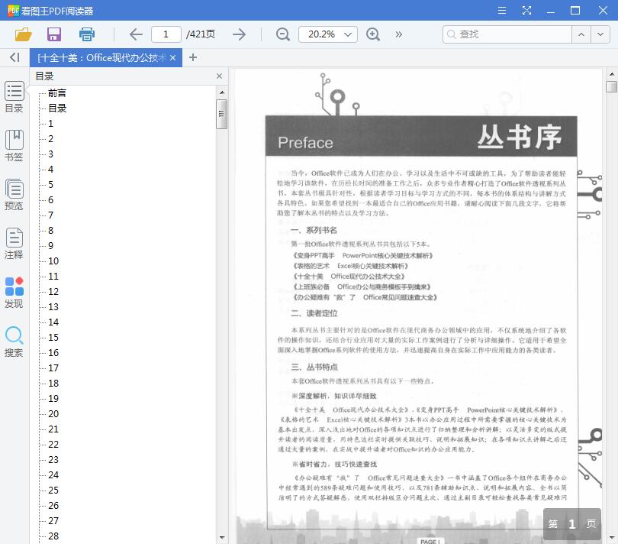This screenshot has width=618, height=544.
Task: Open a new tab with the plus button
Action: click(193, 57)
